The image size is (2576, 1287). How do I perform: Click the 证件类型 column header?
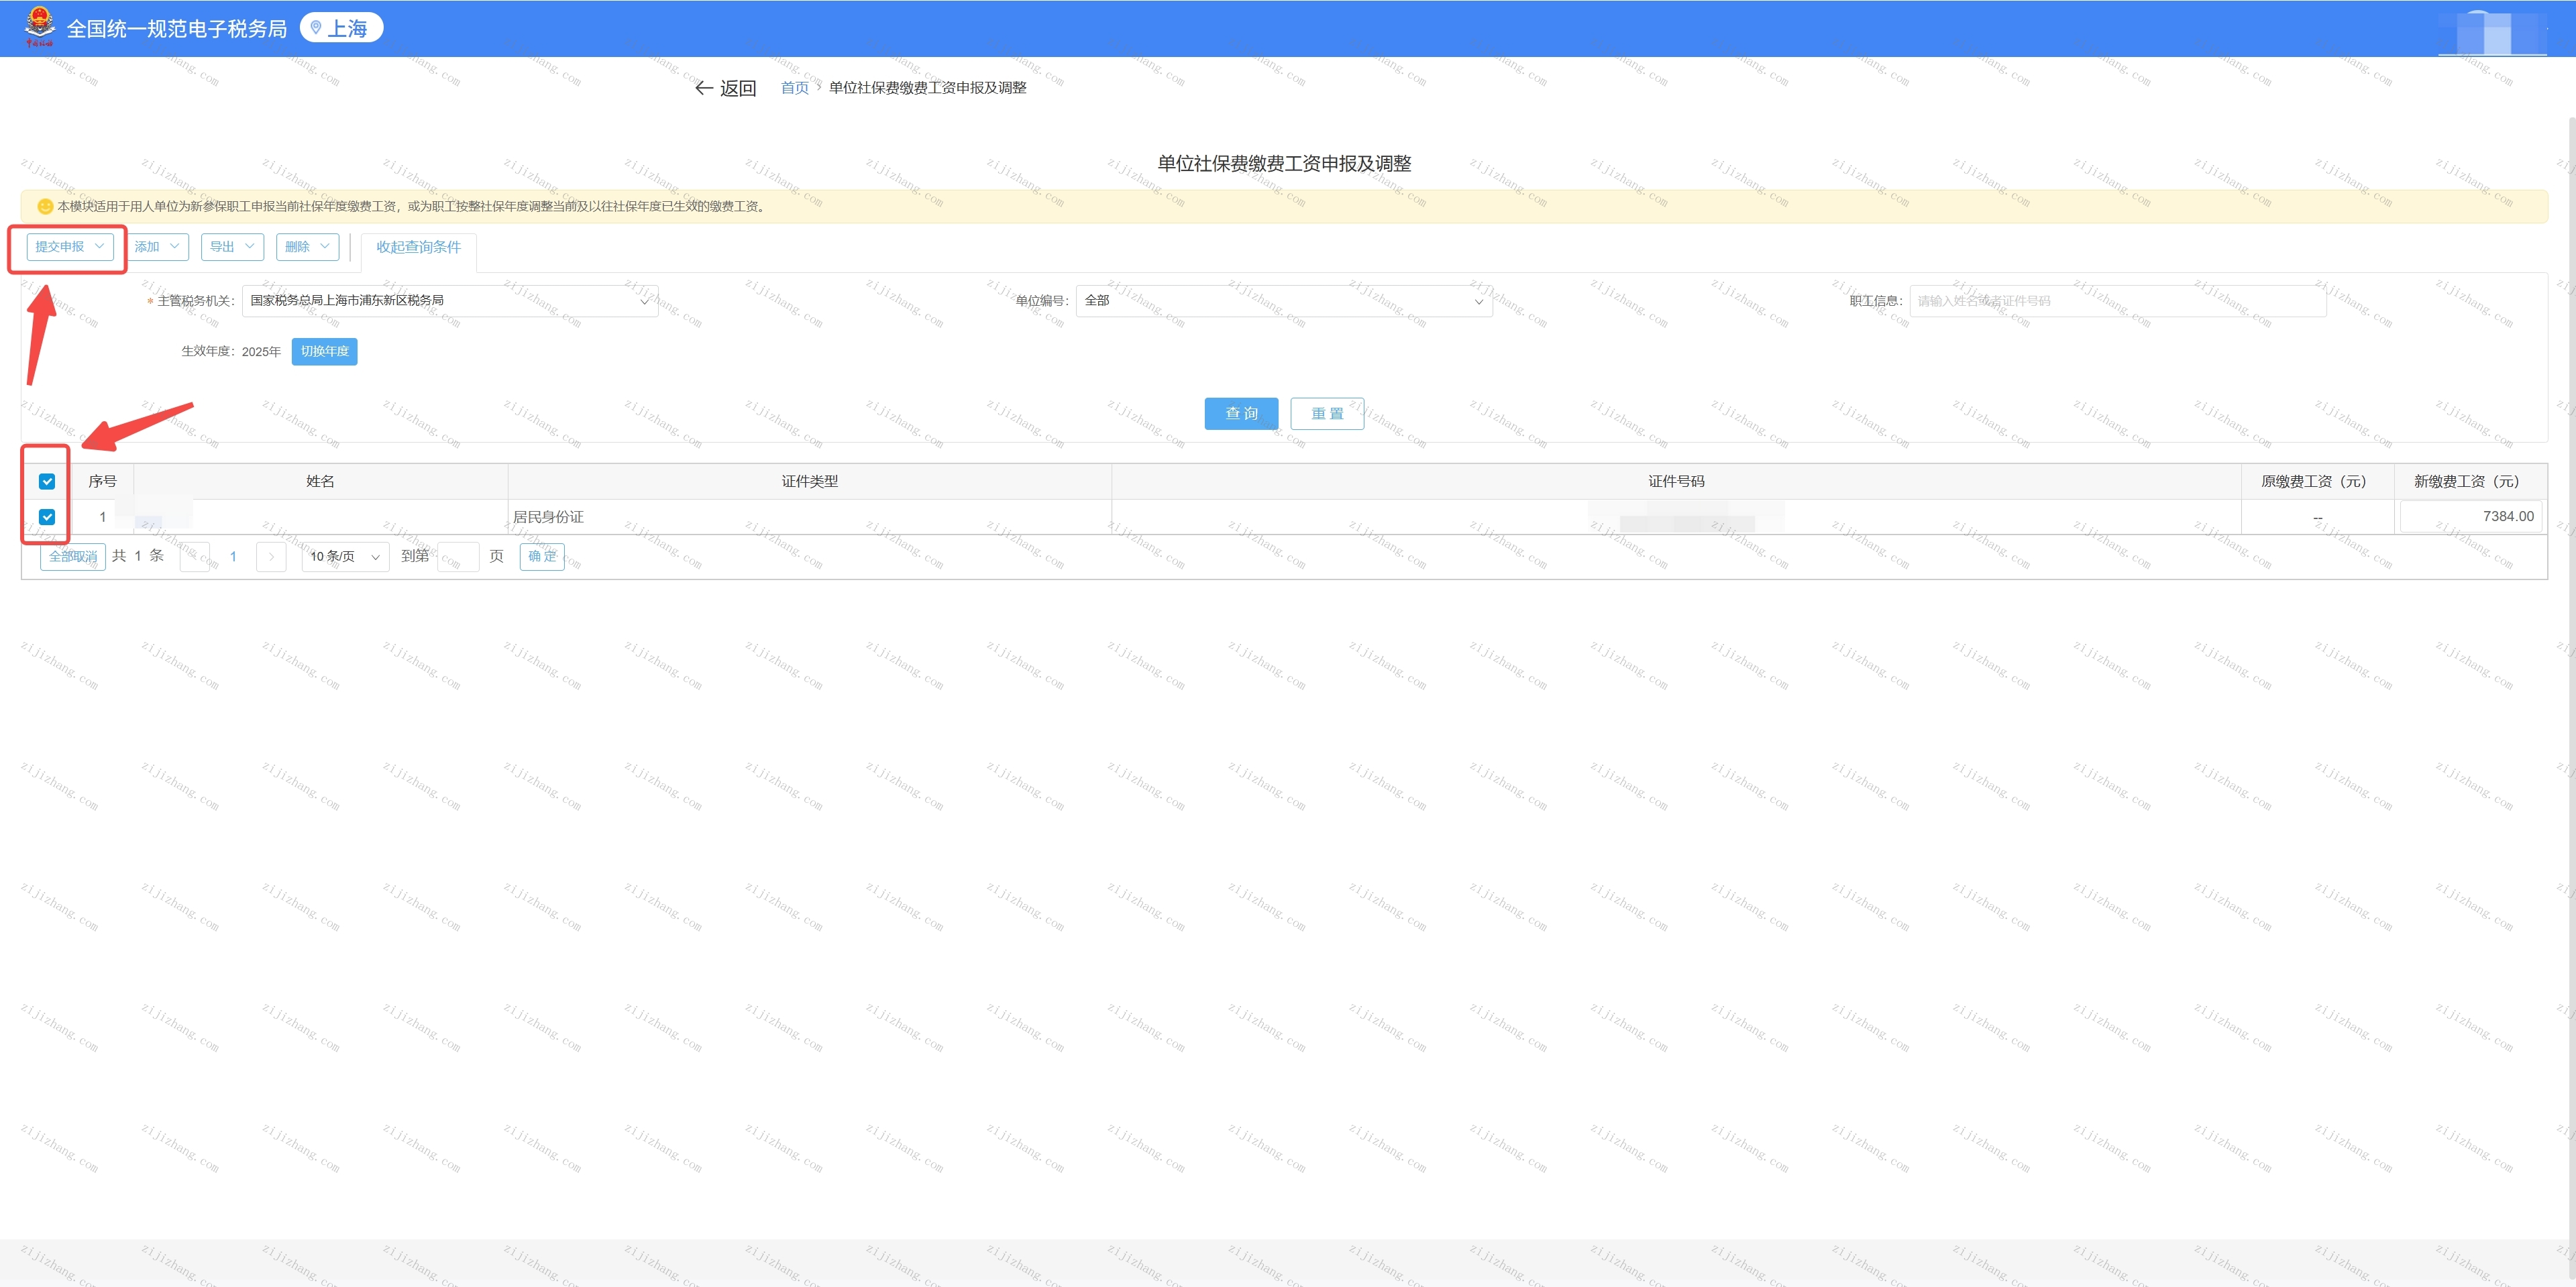(810, 482)
